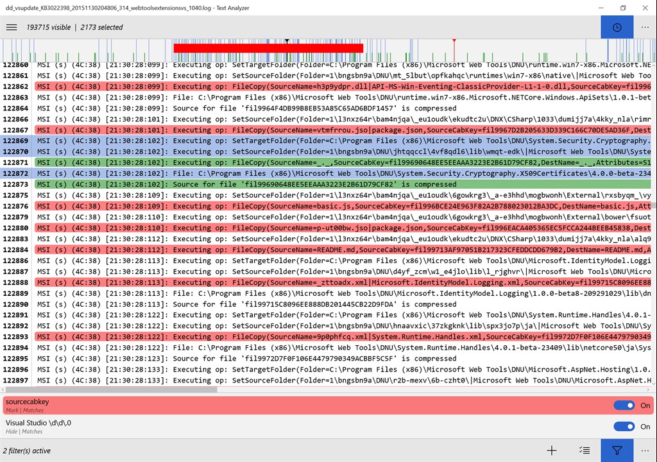Open the clock timeline button

617,27
